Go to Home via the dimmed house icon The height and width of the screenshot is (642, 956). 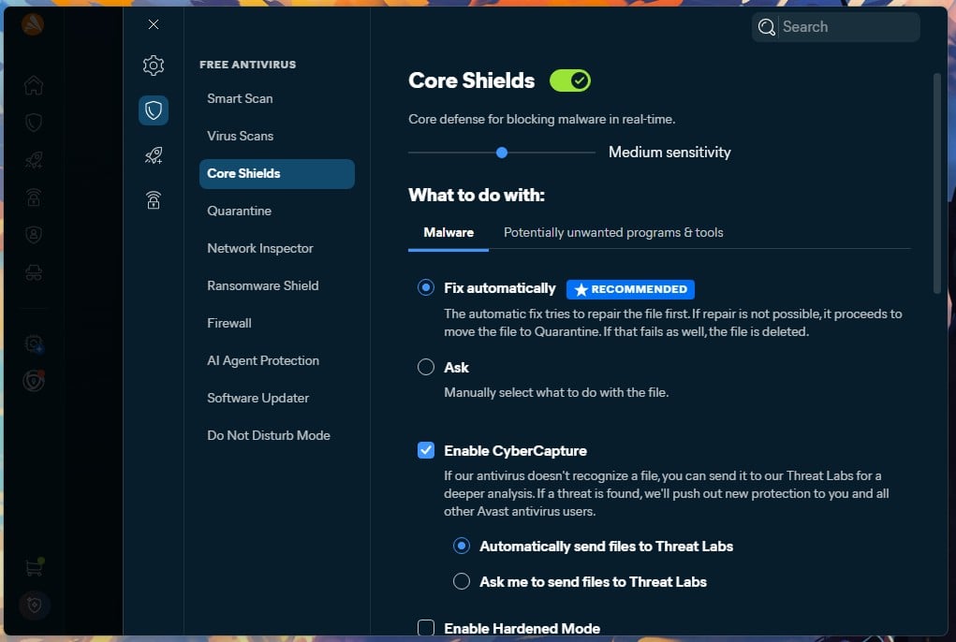coord(34,85)
